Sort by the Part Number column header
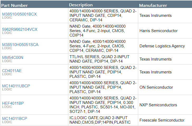 [15, 5]
